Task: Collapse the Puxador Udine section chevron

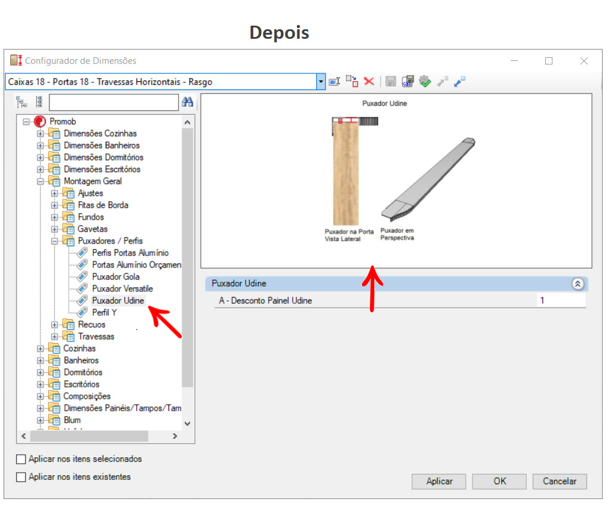Action: click(x=577, y=284)
